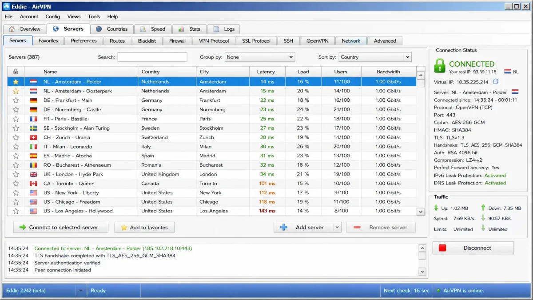Viewport: 533px width, 300px height.
Task: Open the Group by dropdown
Action: [x=260, y=57]
